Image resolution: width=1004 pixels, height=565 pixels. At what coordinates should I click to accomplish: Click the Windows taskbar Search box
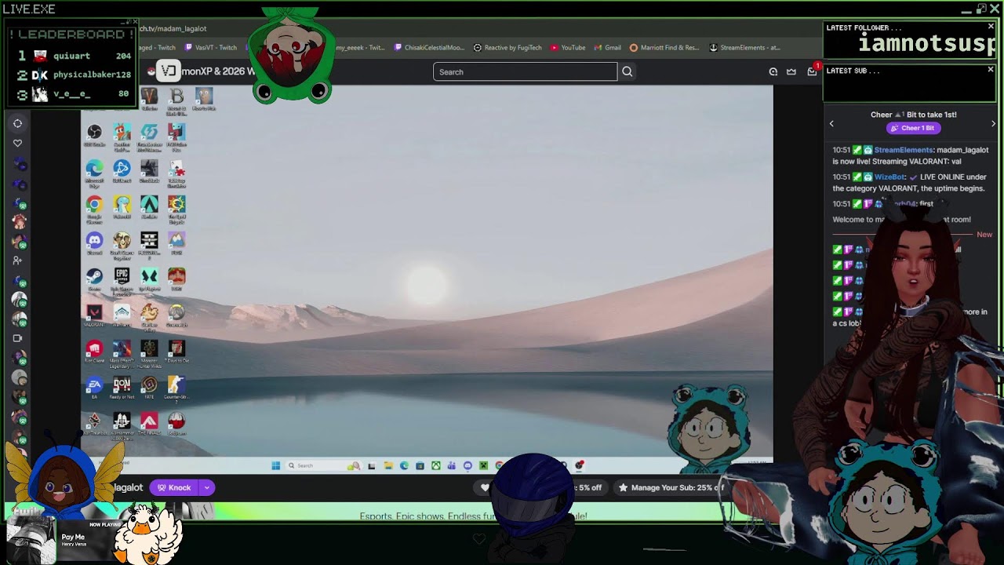click(323, 465)
